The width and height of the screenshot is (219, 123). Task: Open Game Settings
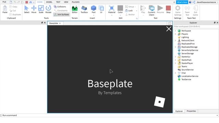pyautogui.click(x=178, y=11)
